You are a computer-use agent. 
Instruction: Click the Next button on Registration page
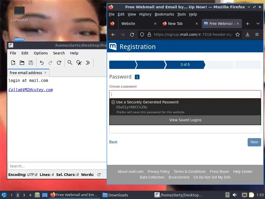coord(254,142)
